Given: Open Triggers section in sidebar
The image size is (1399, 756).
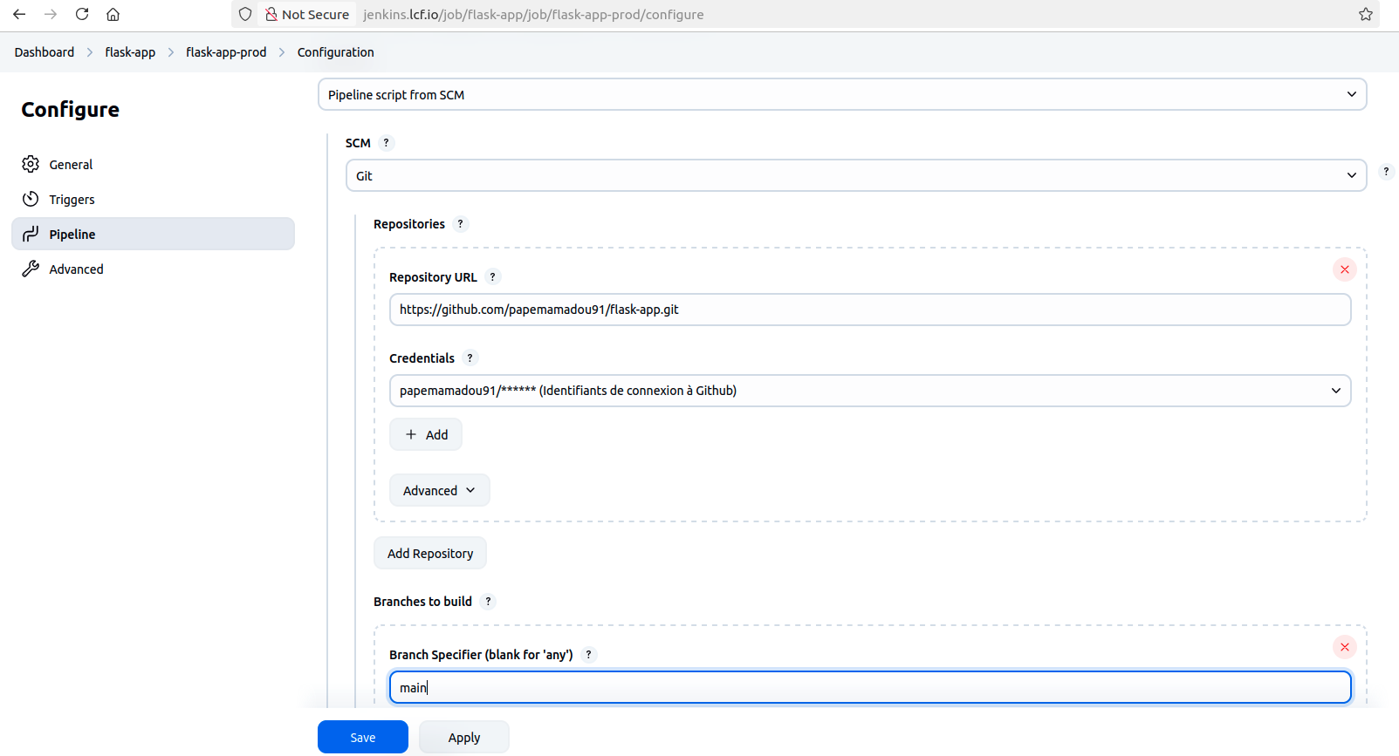Looking at the screenshot, I should click(72, 200).
